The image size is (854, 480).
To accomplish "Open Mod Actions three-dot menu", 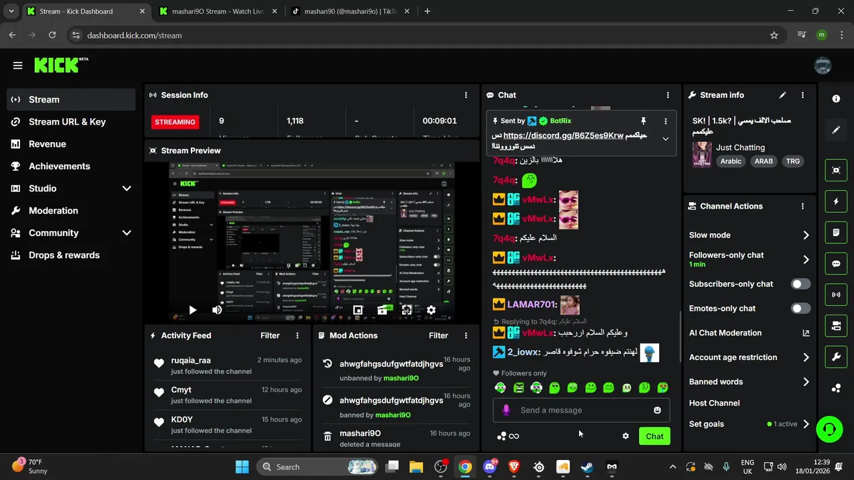I will pos(466,335).
